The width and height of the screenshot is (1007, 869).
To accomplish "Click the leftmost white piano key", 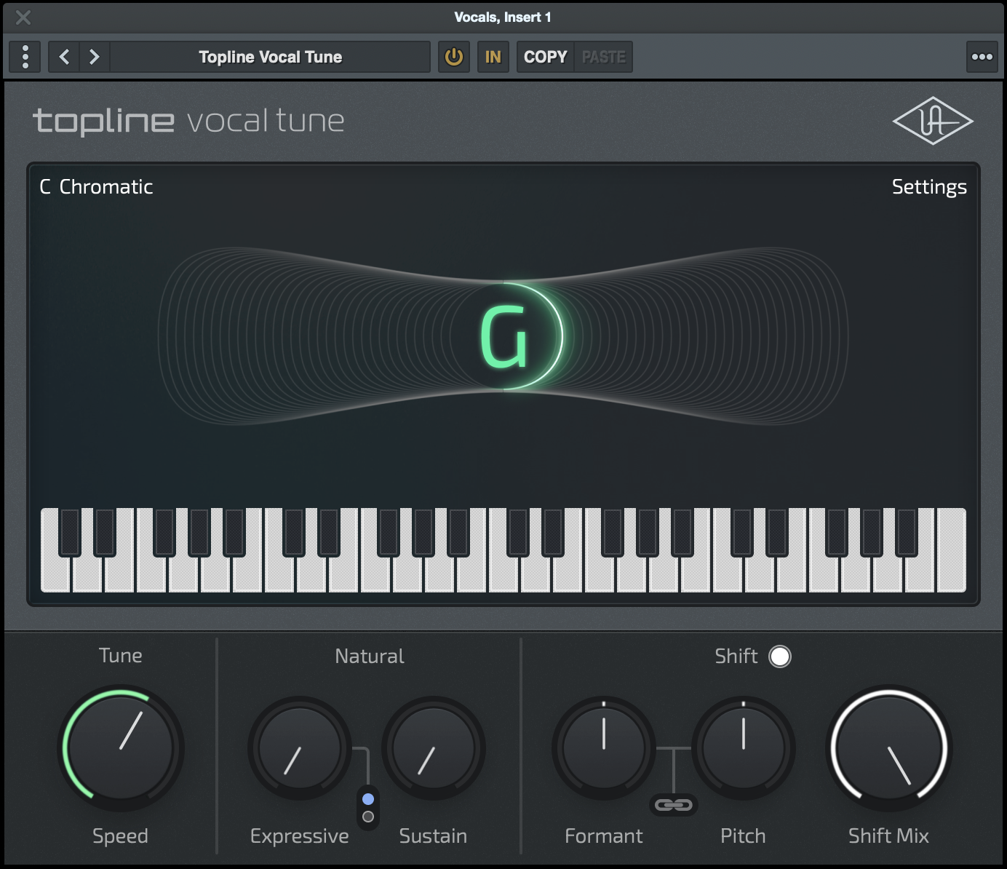I will click(x=55, y=574).
